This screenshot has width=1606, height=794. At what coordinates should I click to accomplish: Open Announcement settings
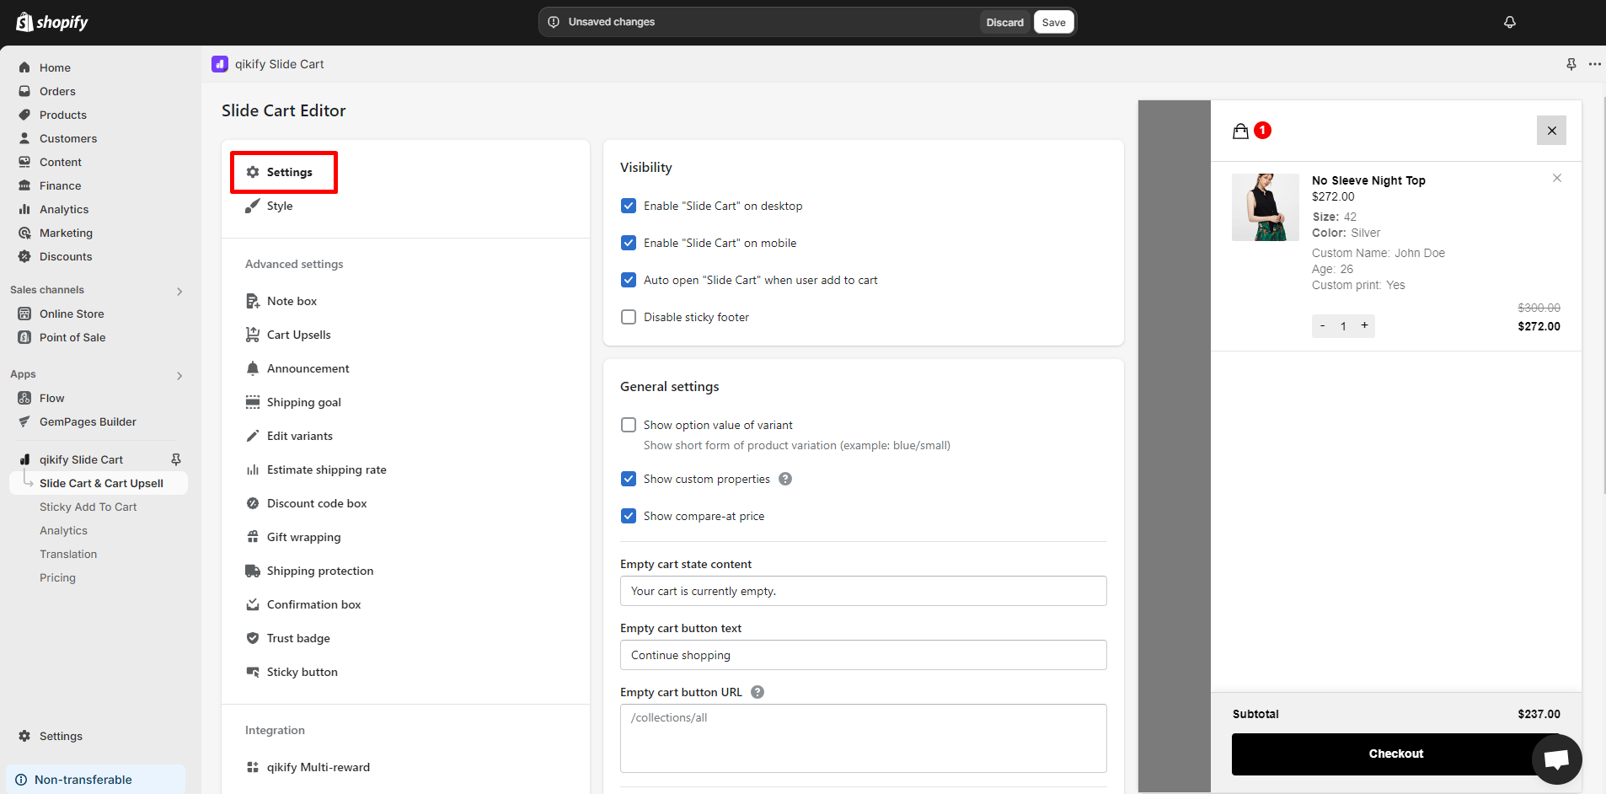tap(308, 368)
